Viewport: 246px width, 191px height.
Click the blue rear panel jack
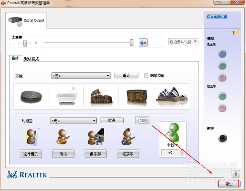click(222, 54)
